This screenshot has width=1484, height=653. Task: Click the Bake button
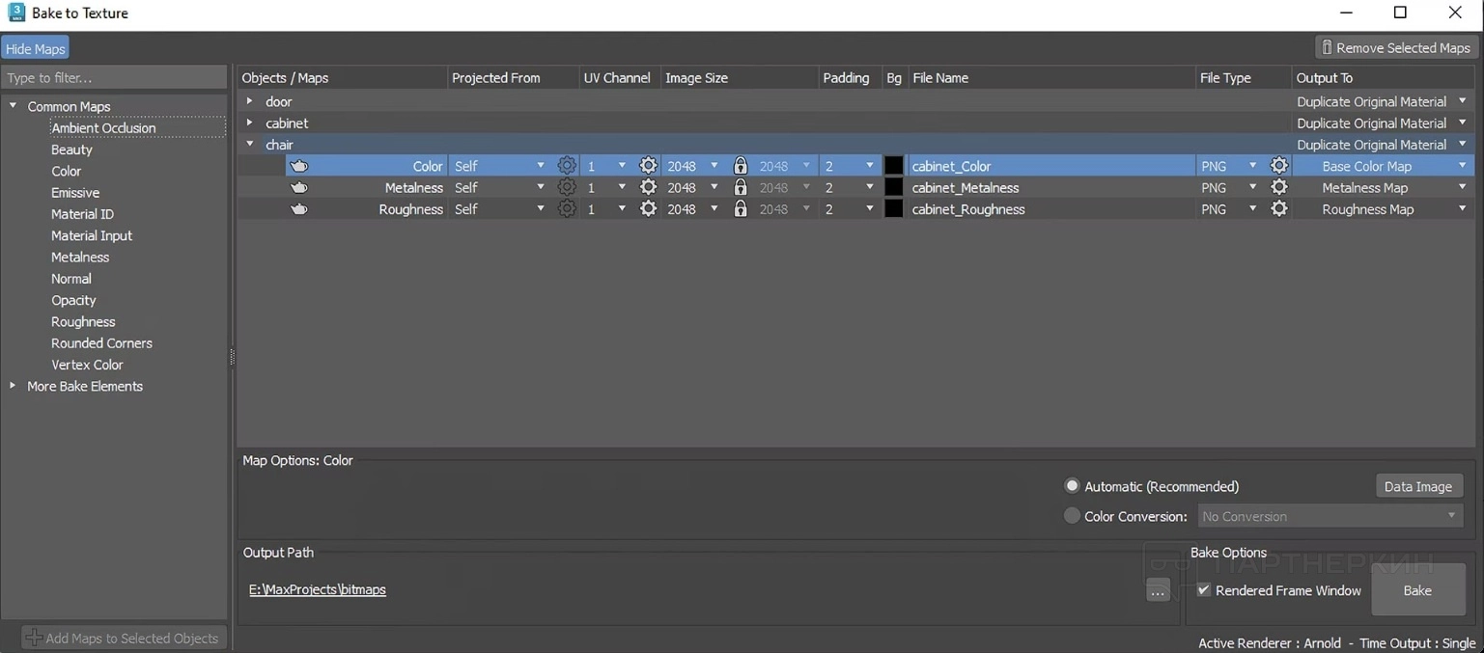pos(1417,590)
